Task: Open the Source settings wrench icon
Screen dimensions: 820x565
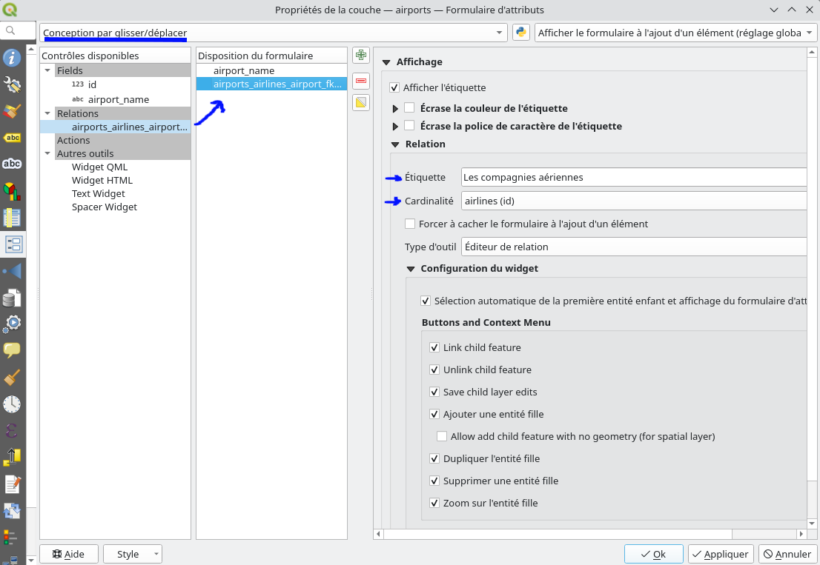Action: pos(12,84)
